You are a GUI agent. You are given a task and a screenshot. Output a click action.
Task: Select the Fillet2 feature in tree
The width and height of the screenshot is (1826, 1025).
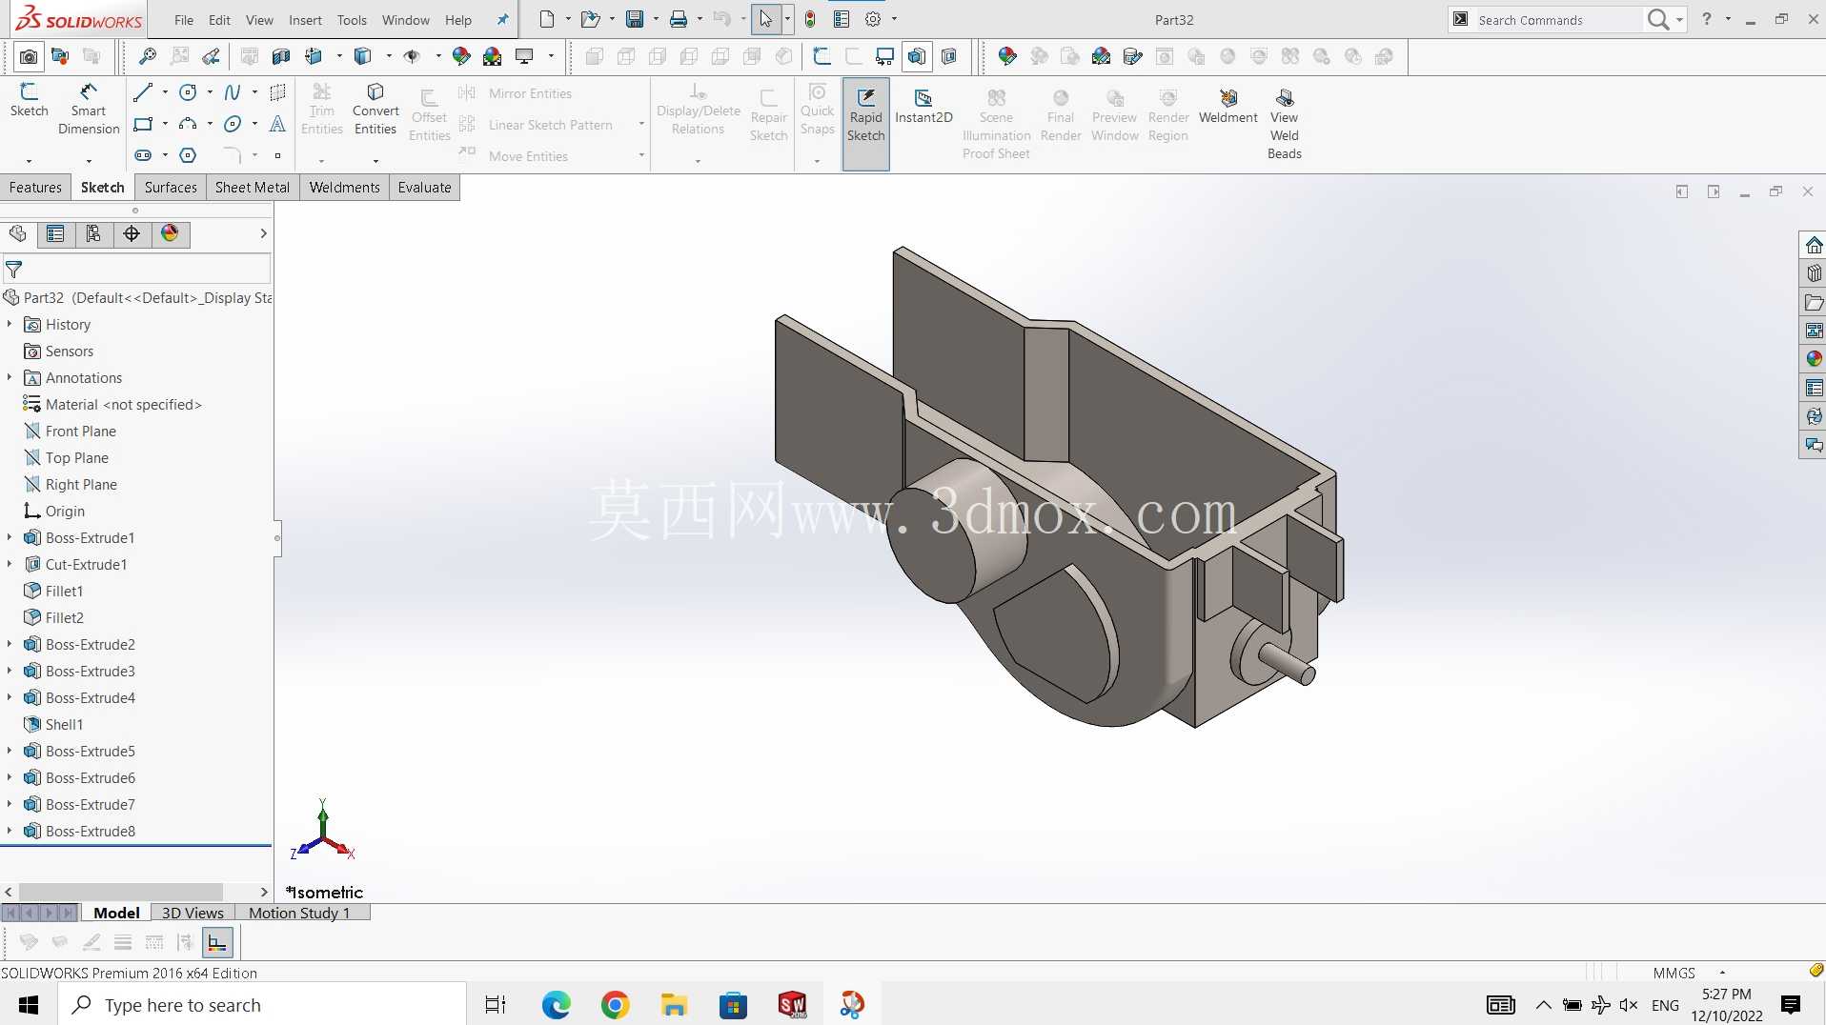(64, 617)
